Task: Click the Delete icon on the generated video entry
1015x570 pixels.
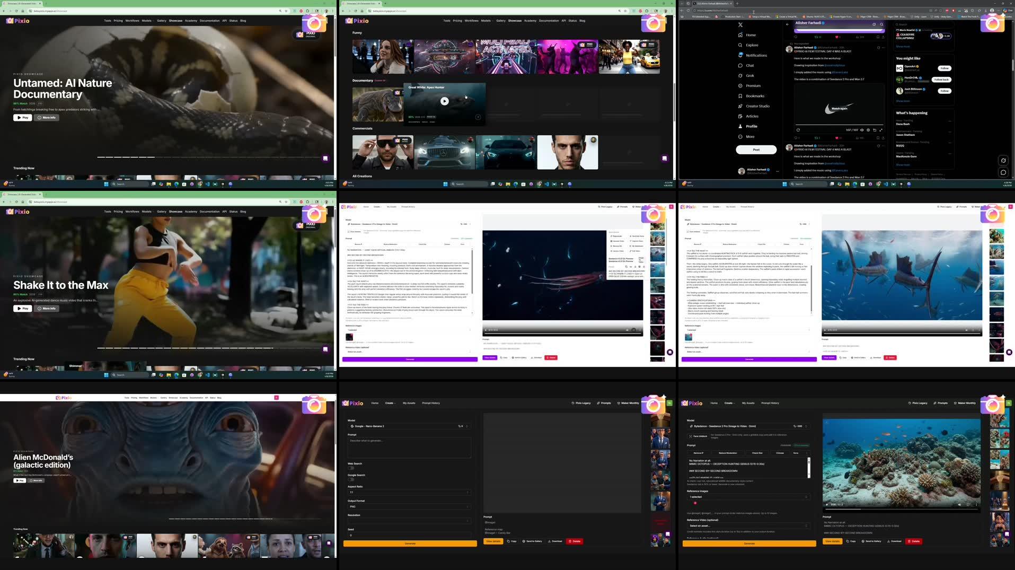Action: pos(914,541)
